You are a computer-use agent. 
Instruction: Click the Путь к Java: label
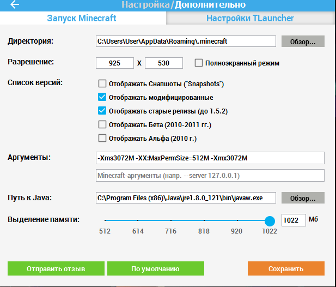(30, 198)
